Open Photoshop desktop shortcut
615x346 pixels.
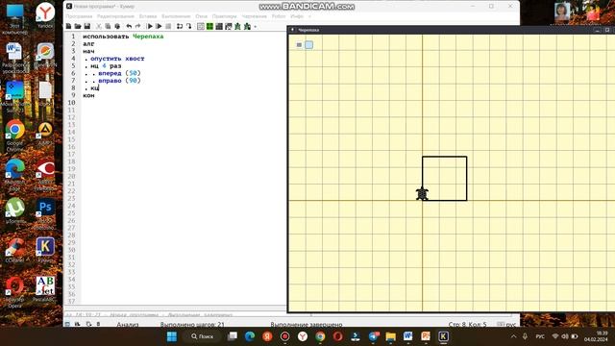point(45,213)
